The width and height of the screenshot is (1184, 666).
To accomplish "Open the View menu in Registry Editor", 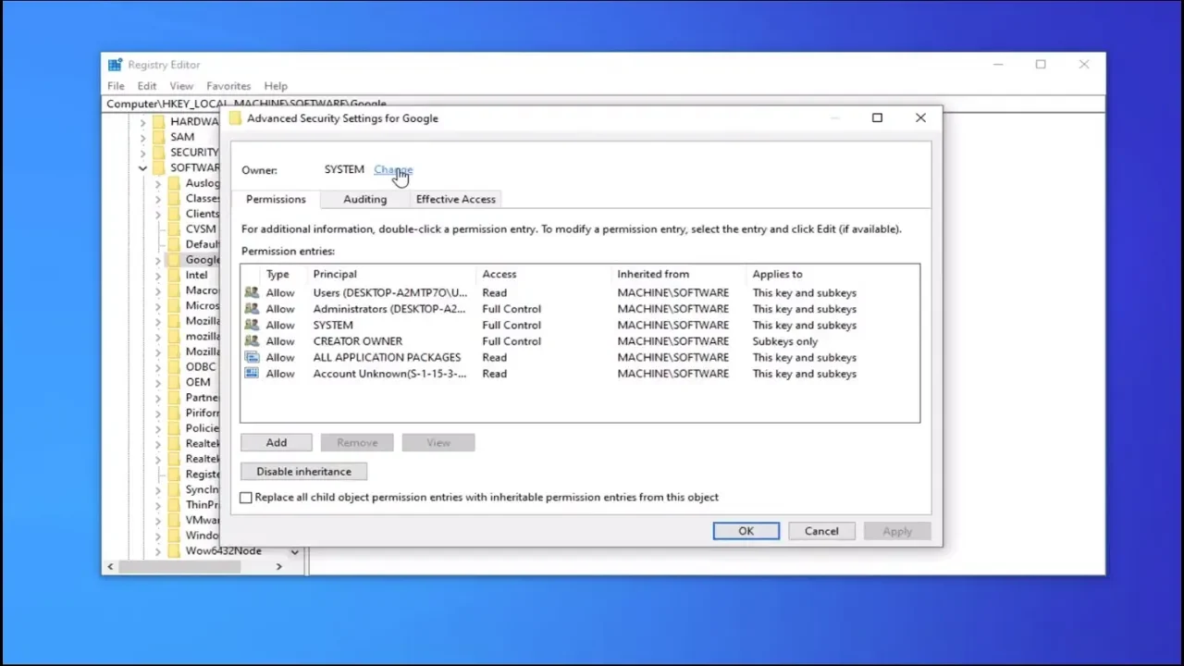I will point(181,86).
